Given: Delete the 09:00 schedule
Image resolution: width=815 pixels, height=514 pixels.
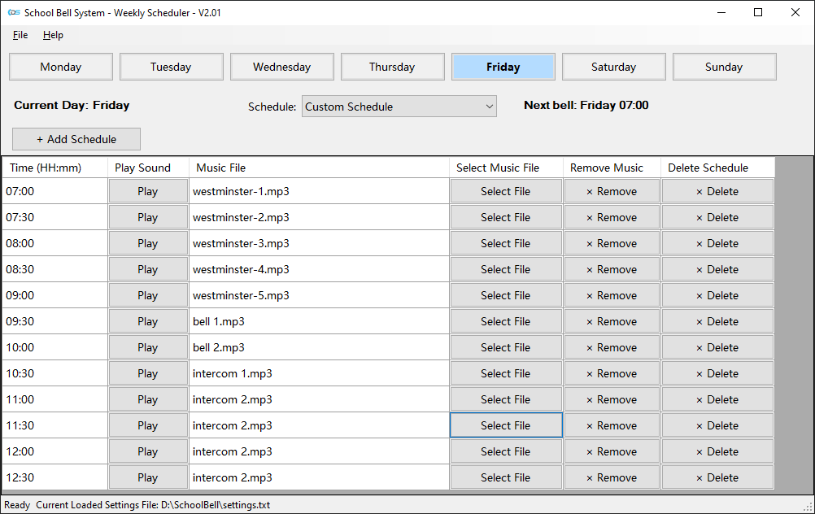Looking at the screenshot, I should point(718,295).
